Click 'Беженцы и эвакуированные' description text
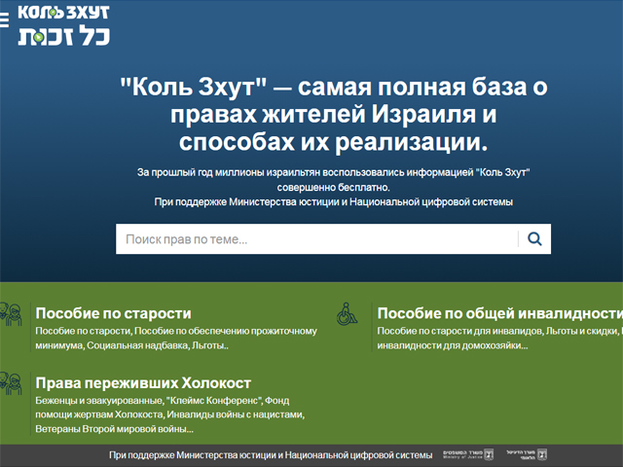The width and height of the screenshot is (623, 467). (x=170, y=414)
